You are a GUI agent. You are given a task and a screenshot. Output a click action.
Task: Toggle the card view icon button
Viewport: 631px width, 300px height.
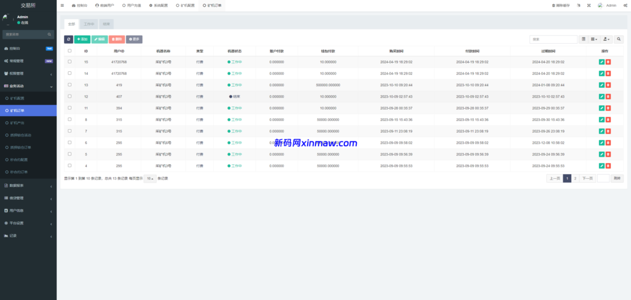pos(583,39)
